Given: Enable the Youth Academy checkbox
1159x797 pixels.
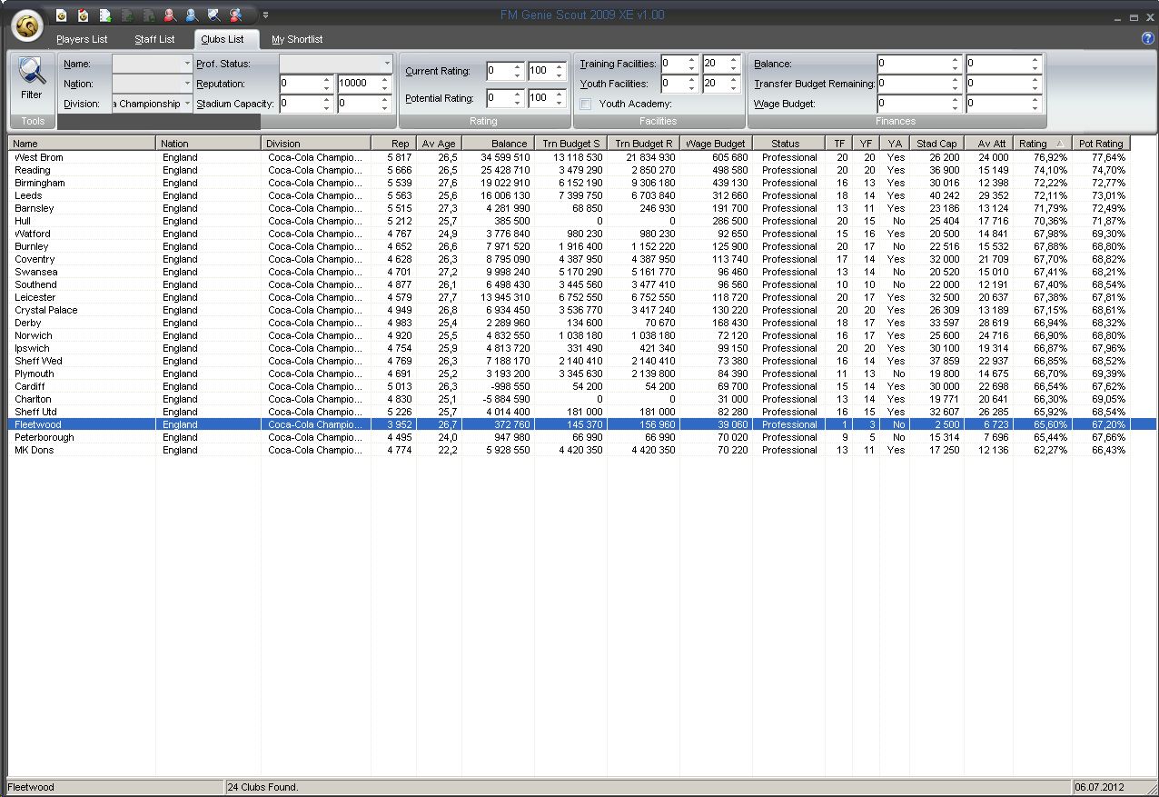Looking at the screenshot, I should point(586,104).
